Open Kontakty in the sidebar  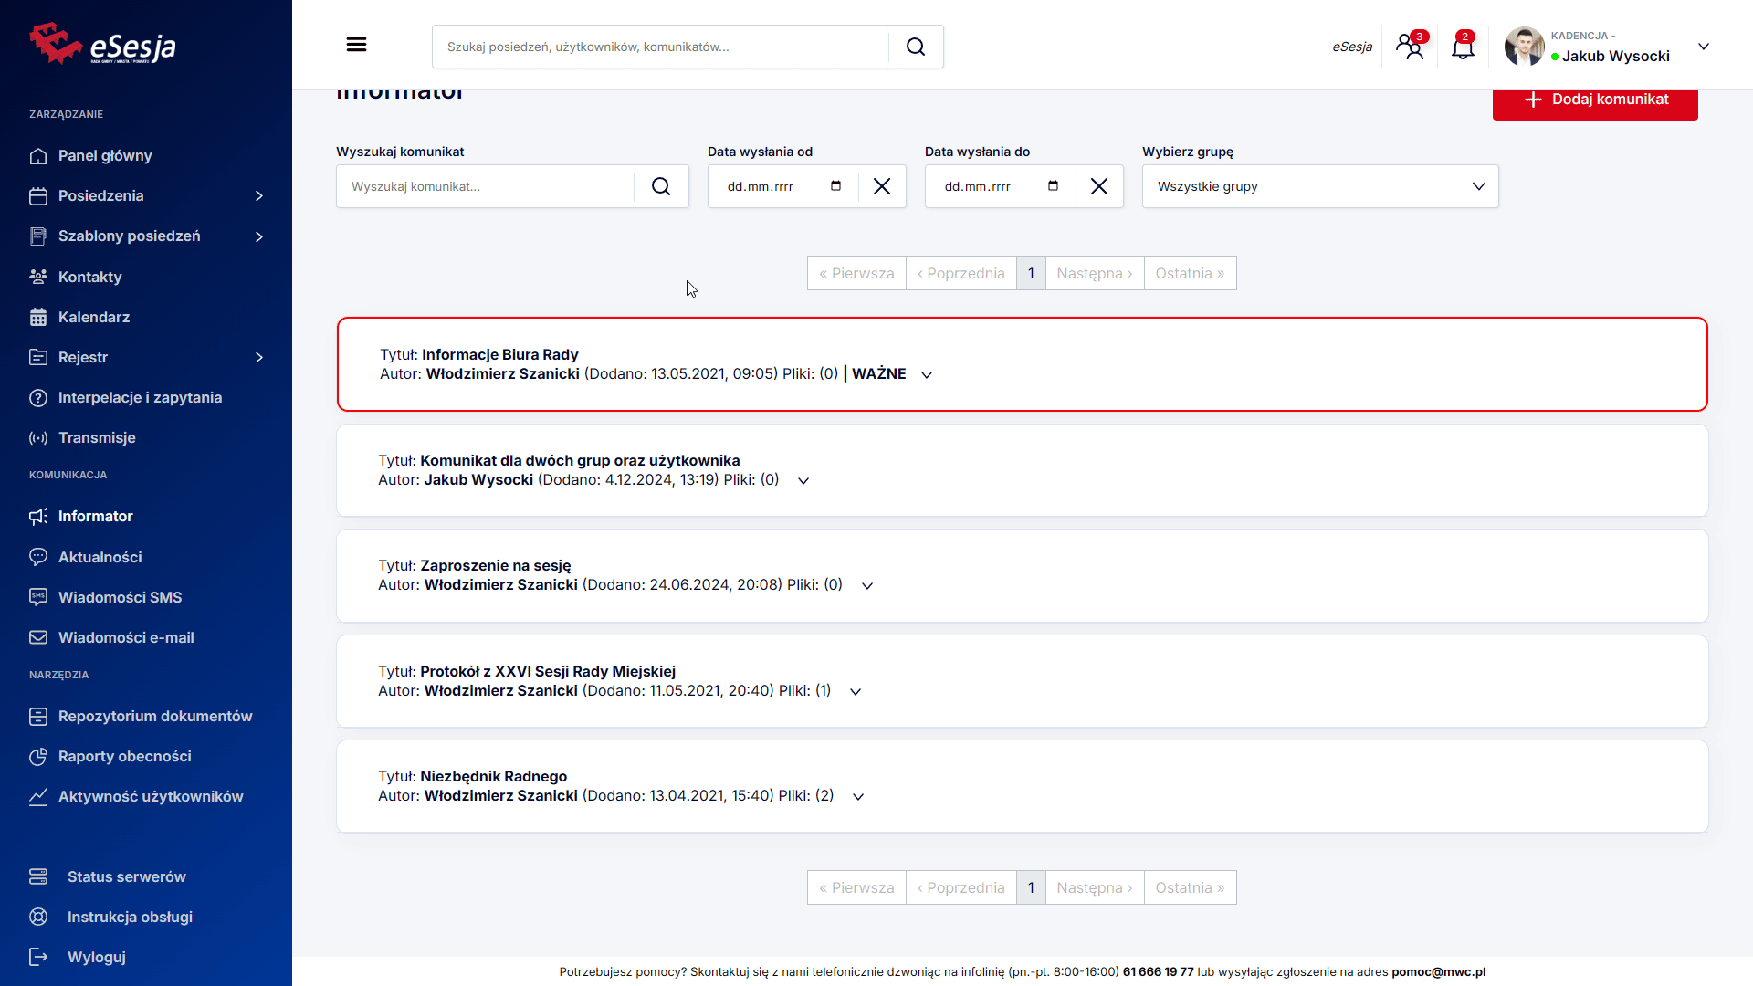click(89, 277)
